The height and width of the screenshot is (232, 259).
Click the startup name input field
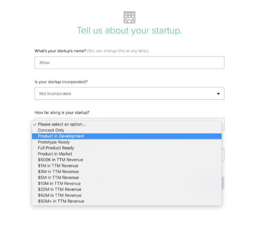129,63
